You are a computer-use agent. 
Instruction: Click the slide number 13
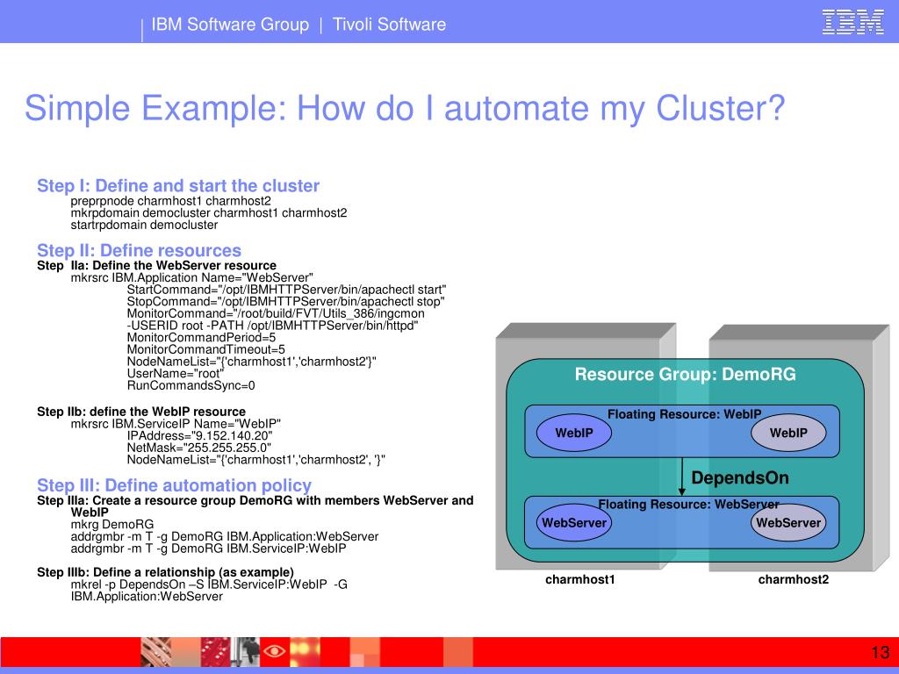click(x=880, y=652)
